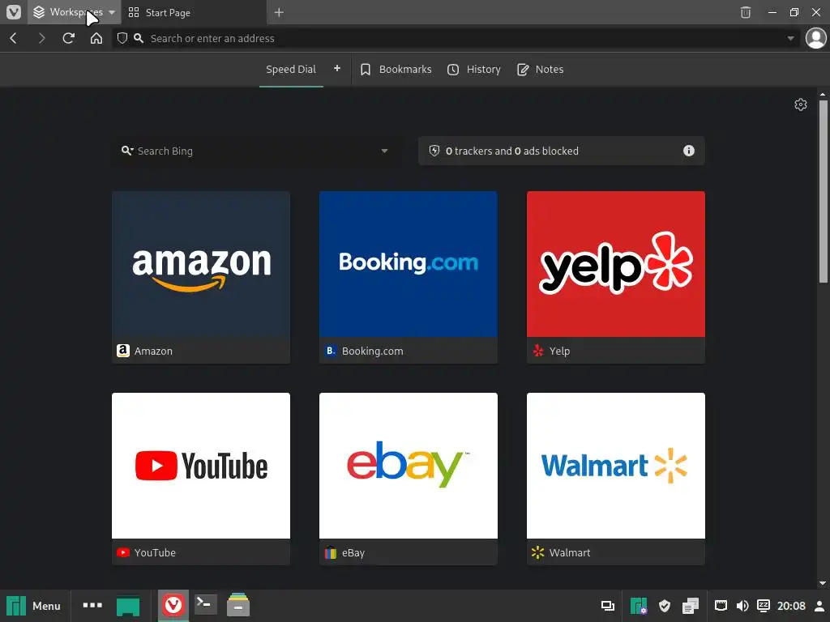
Task: Open the eBay speed dial thumbnail
Action: (x=409, y=466)
